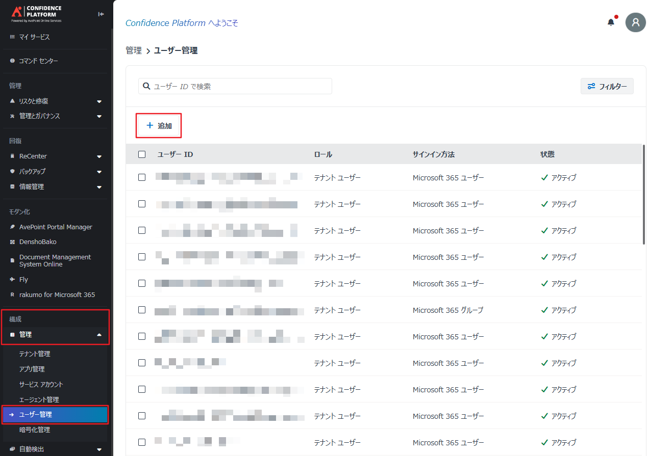Image resolution: width=649 pixels, height=456 pixels.
Task: Click the Fly plane icon
Action: (12, 279)
